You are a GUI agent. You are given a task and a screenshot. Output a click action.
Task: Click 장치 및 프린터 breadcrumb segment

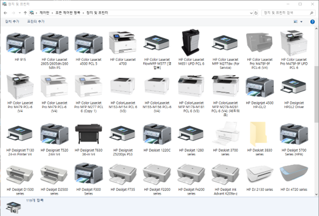coord(97,13)
